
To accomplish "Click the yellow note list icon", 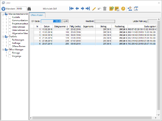I will pos(117,9).
